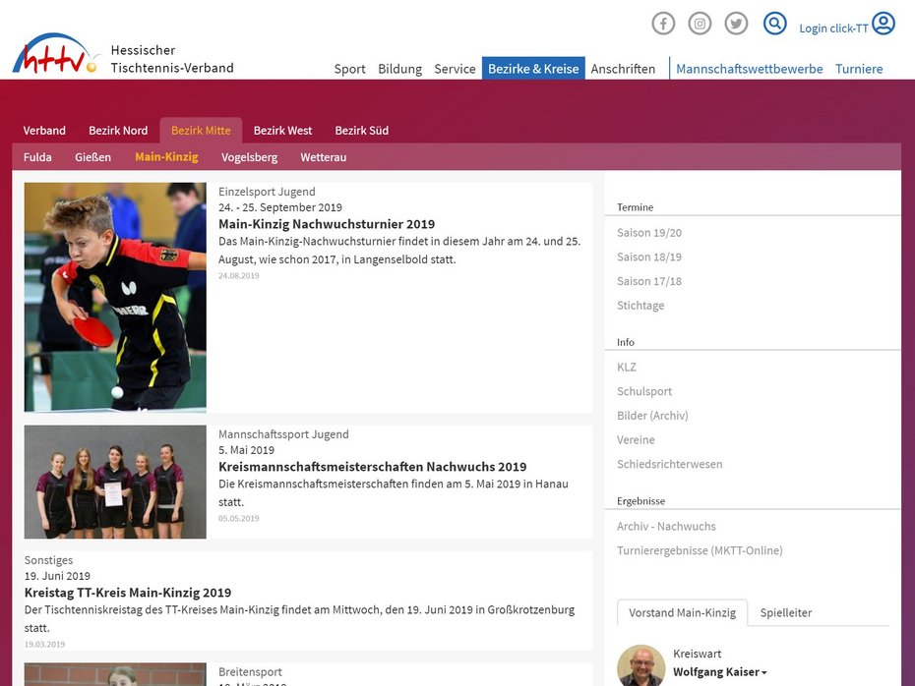Open the Turniere link
Image resolution: width=915 pixels, height=686 pixels.
point(858,69)
